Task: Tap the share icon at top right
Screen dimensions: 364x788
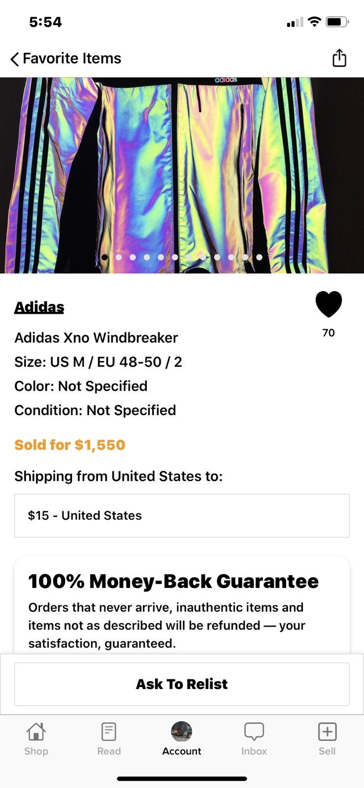Action: [339, 58]
